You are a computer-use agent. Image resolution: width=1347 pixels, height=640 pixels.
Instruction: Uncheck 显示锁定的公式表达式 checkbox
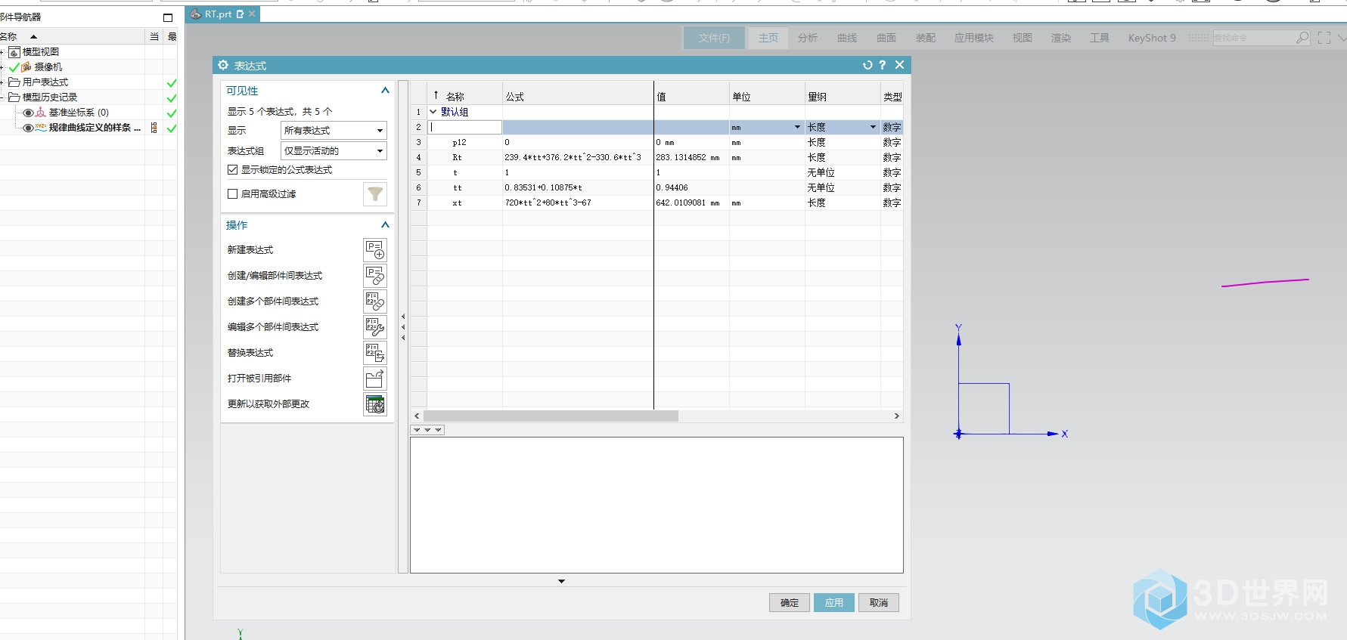click(x=233, y=170)
